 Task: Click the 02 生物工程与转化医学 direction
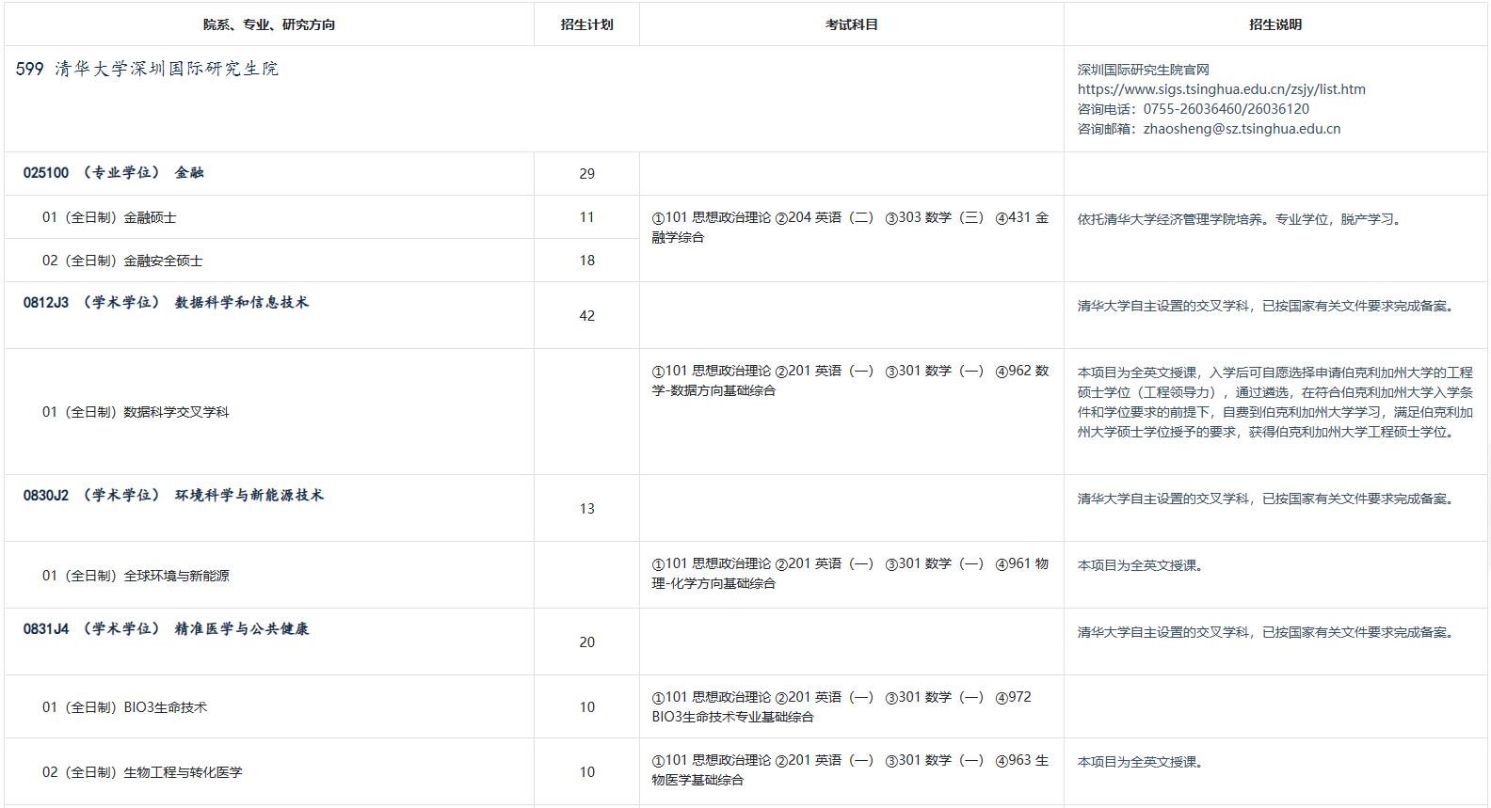click(x=142, y=772)
